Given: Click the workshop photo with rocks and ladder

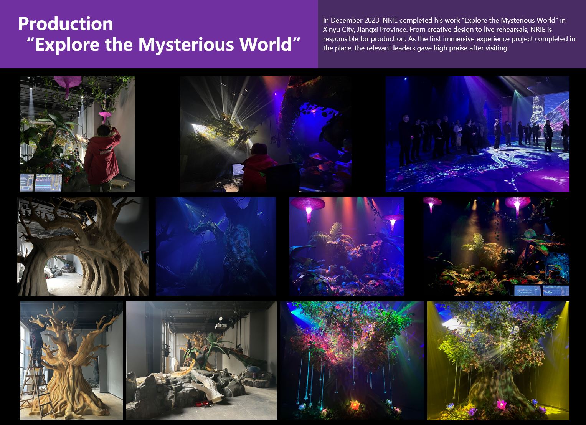Looking at the screenshot, I should click(201, 361).
